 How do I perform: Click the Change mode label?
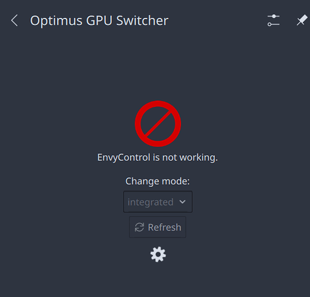158,181
